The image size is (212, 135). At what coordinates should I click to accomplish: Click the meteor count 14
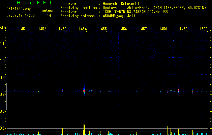(x=49, y=16)
